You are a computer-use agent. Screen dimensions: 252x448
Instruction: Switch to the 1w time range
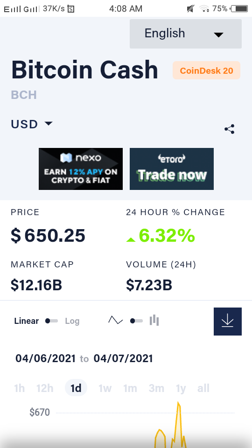[105, 388]
